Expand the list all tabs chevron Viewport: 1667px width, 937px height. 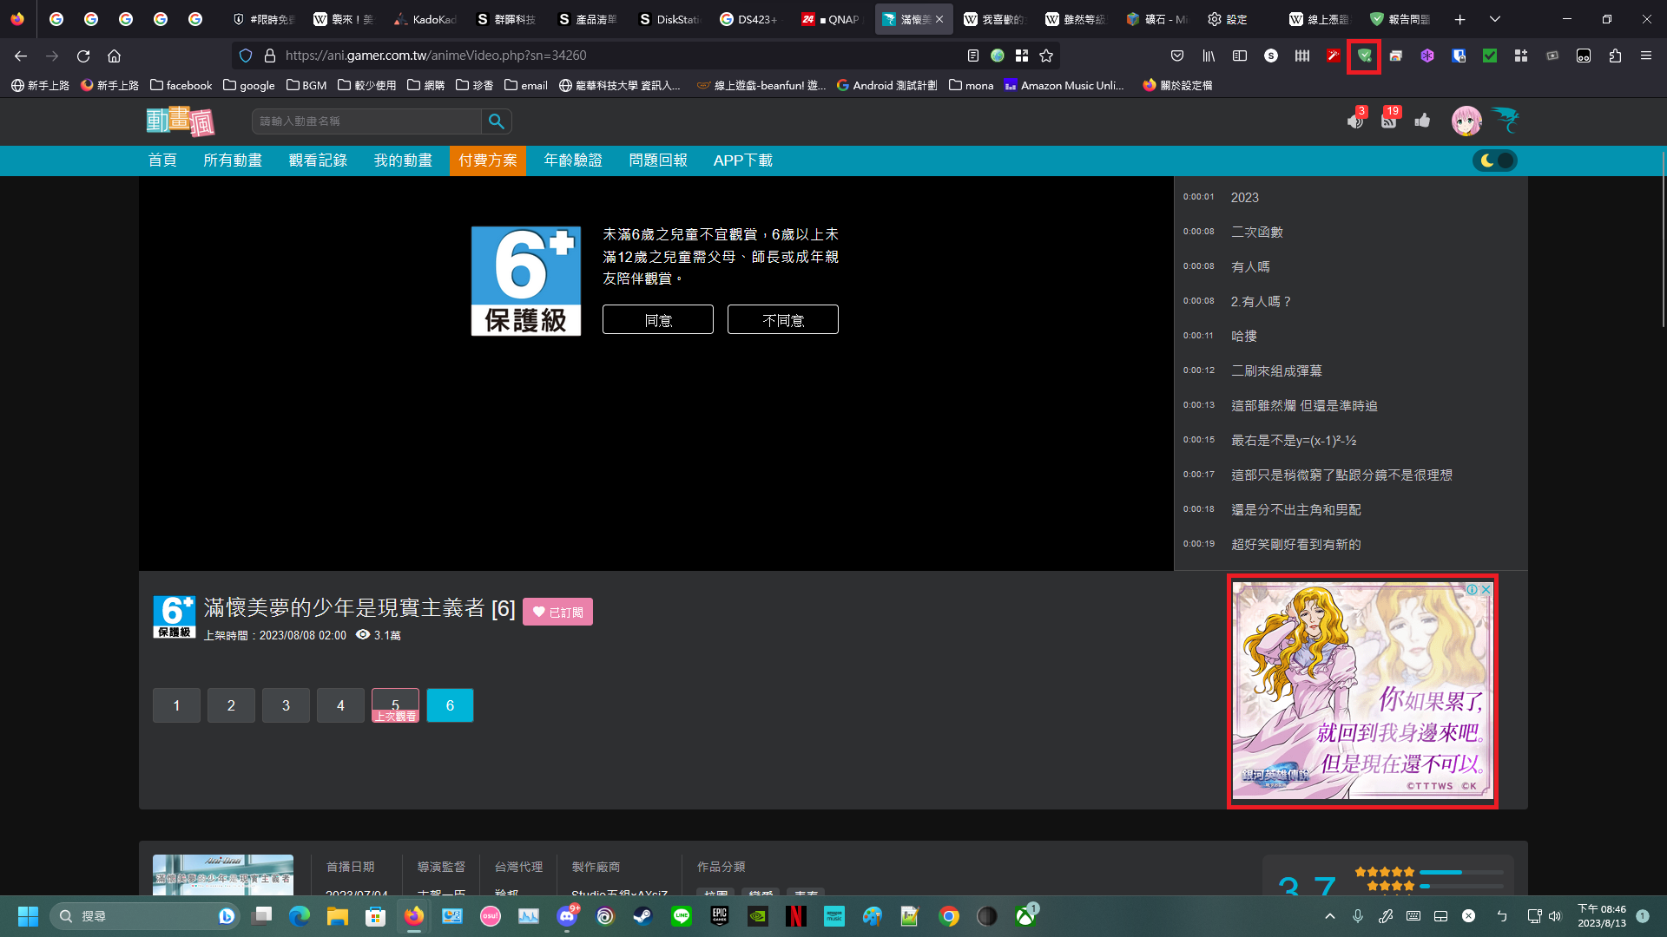tap(1494, 19)
